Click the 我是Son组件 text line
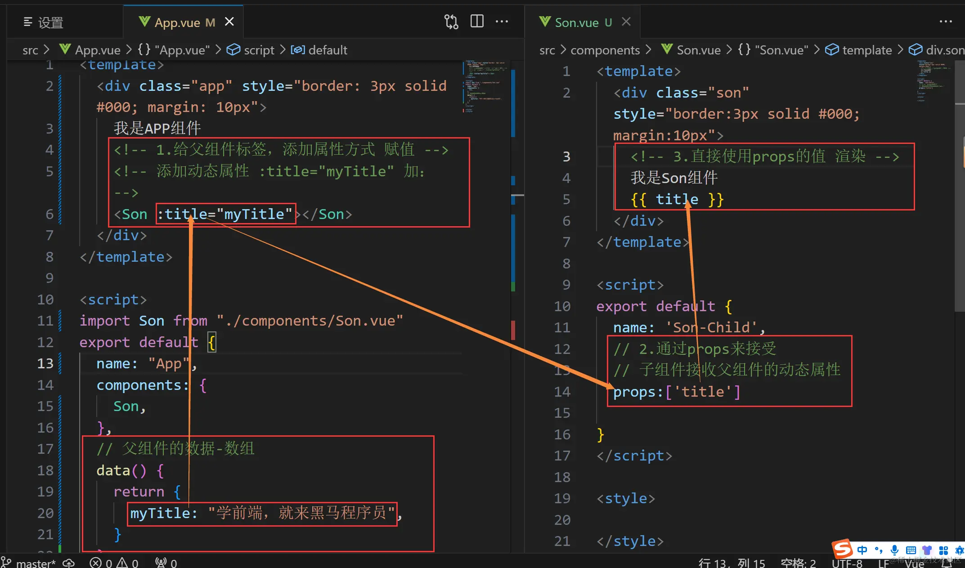965x568 pixels. pos(674,178)
